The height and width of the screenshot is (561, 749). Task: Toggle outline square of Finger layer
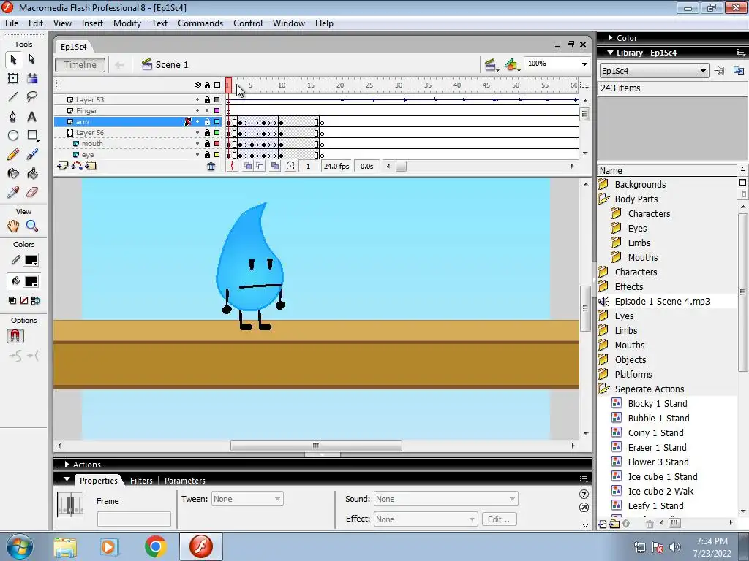click(217, 111)
